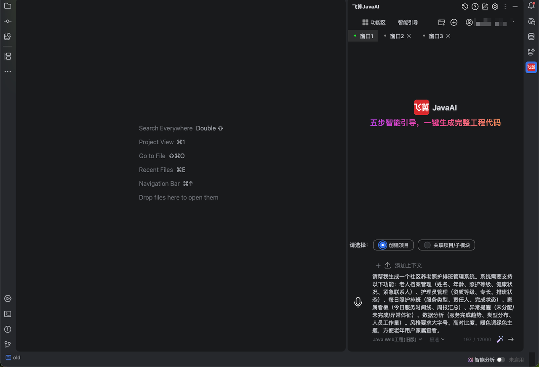The image size is (539, 367).
Task: Hide the JavaAI panel with the minimize dash
Action: [x=515, y=7]
